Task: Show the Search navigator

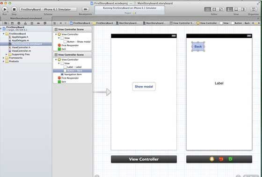Action: 19,23
